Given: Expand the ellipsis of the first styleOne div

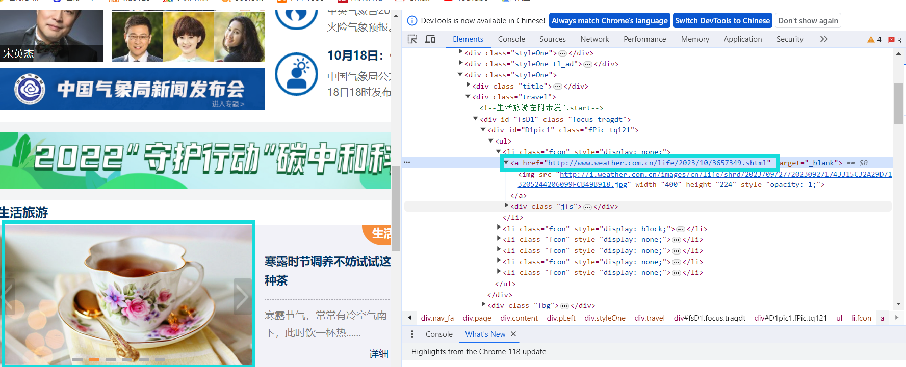Looking at the screenshot, I should (x=562, y=53).
